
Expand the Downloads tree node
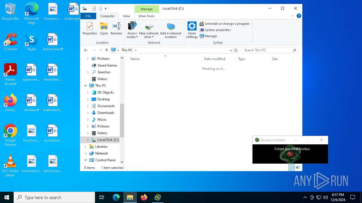click(88, 113)
